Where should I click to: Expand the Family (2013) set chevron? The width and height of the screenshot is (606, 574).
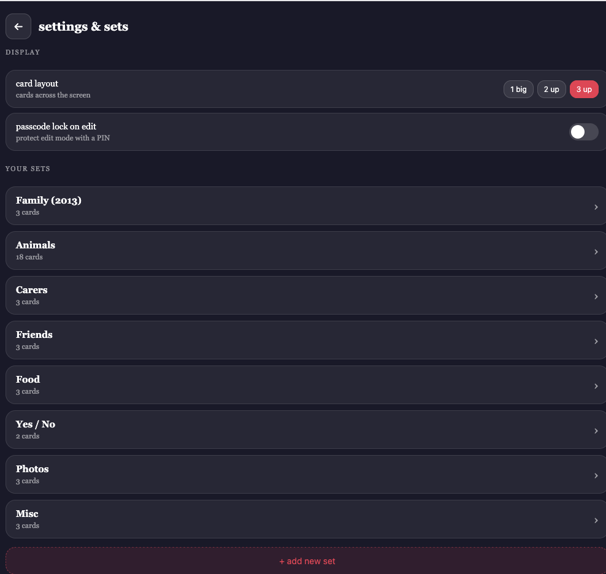tap(596, 207)
